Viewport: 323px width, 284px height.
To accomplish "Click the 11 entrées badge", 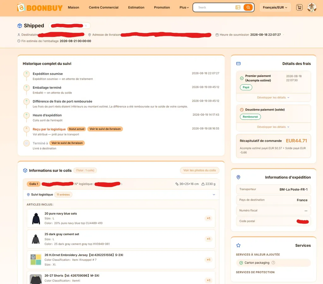I will coord(63,195).
